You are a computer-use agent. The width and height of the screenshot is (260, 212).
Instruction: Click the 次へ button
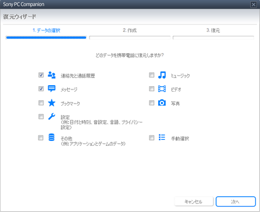pos(236,202)
